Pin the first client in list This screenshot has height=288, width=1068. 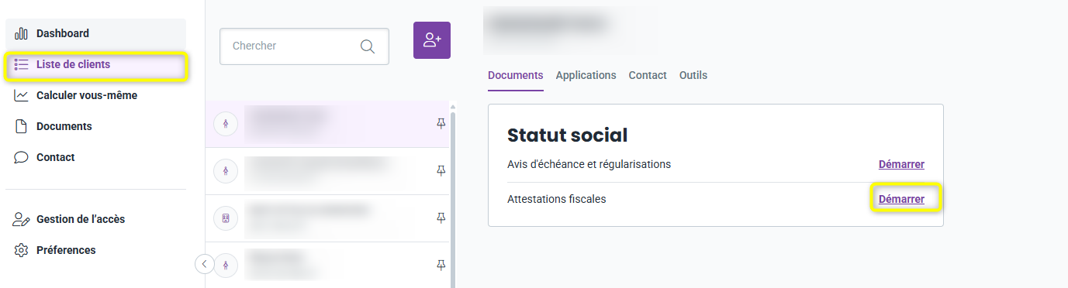pos(441,124)
